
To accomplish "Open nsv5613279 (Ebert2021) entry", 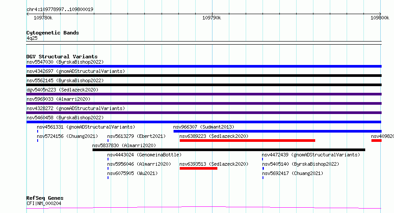I will pyautogui.click(x=136, y=136).
